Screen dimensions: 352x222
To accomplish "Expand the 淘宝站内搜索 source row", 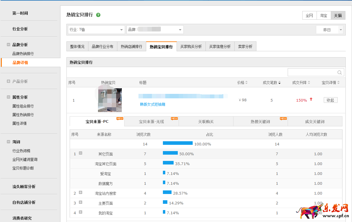I will pyautogui.click(x=80, y=192).
